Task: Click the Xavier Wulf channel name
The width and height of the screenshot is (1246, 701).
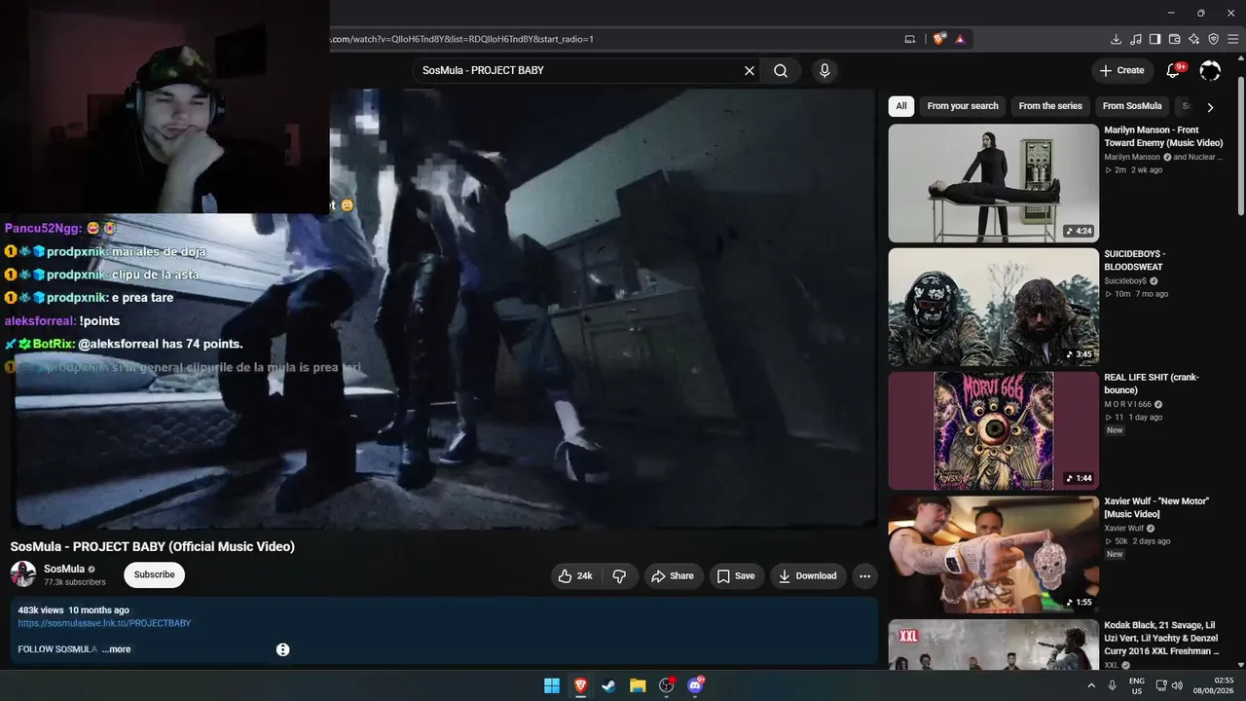Action: pyautogui.click(x=1123, y=528)
